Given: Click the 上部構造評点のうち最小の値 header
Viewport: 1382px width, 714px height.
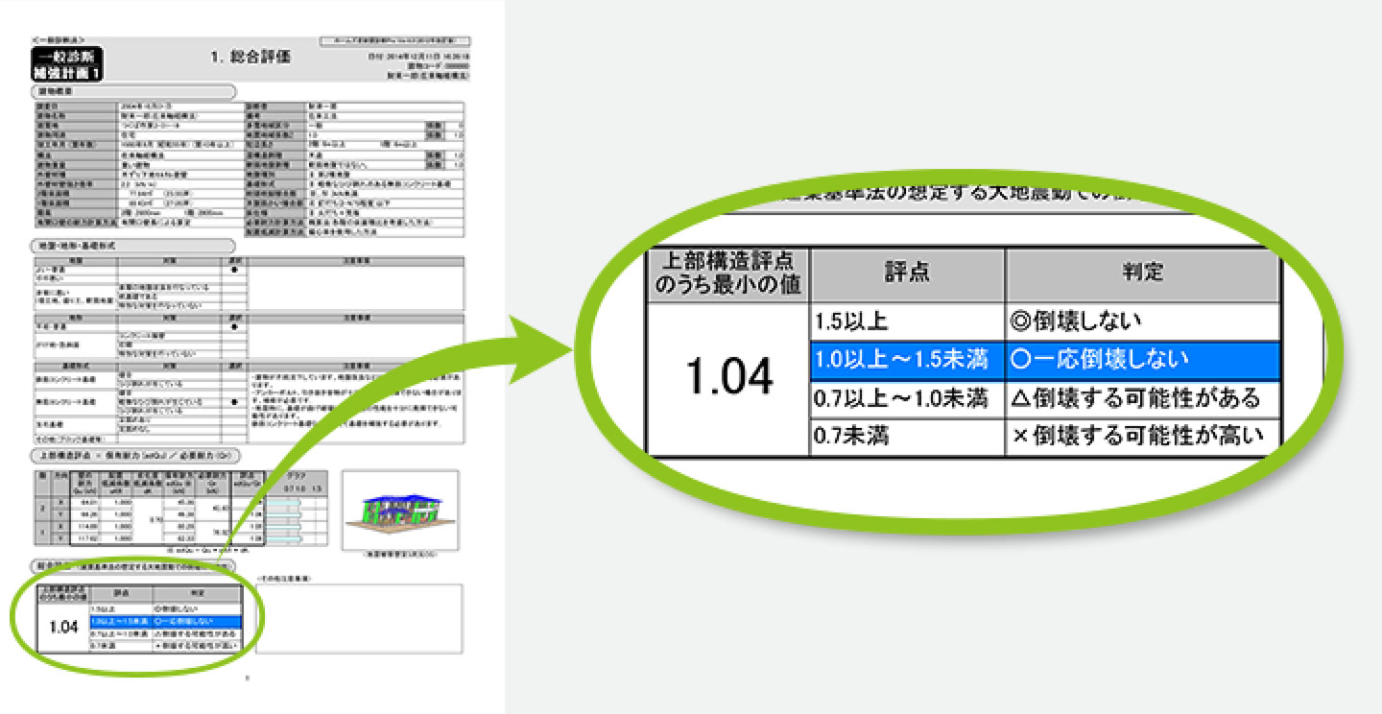Looking at the screenshot, I should 728,274.
